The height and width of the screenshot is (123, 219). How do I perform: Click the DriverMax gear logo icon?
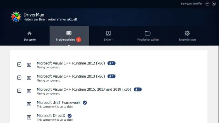click(16, 17)
